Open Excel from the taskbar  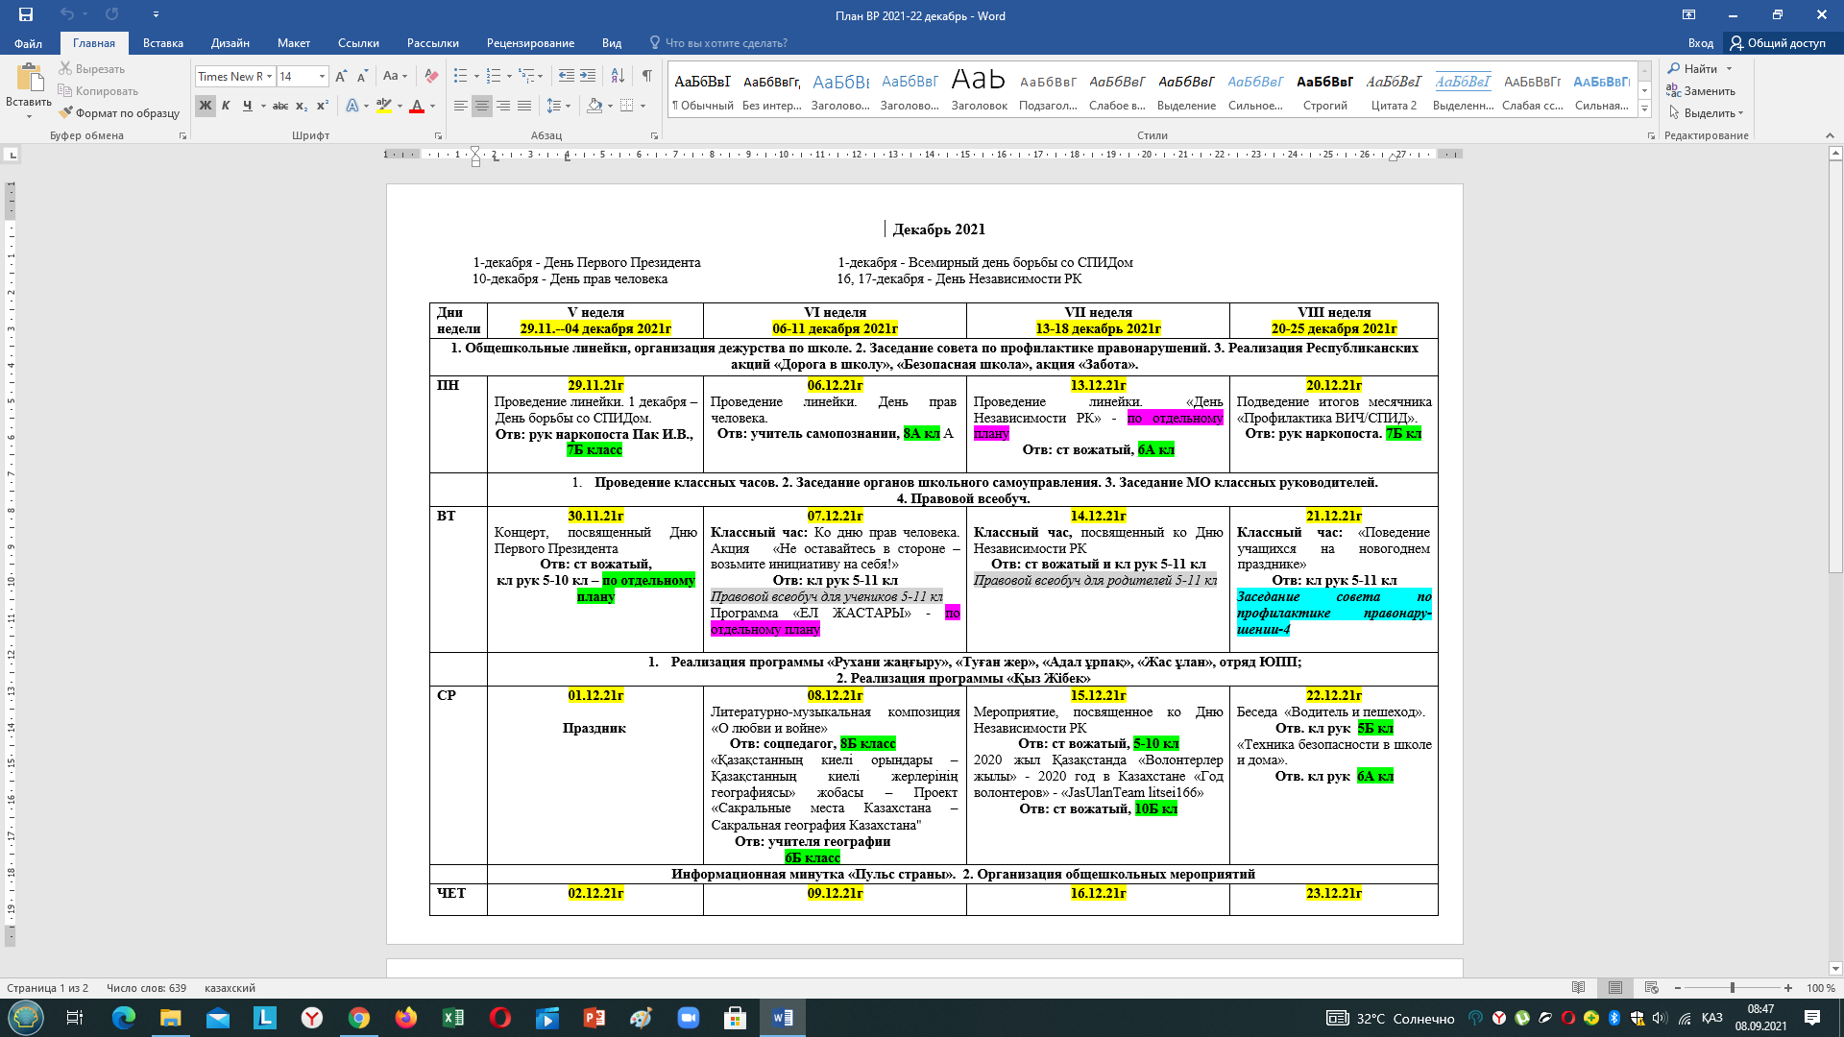pyautogui.click(x=452, y=1018)
